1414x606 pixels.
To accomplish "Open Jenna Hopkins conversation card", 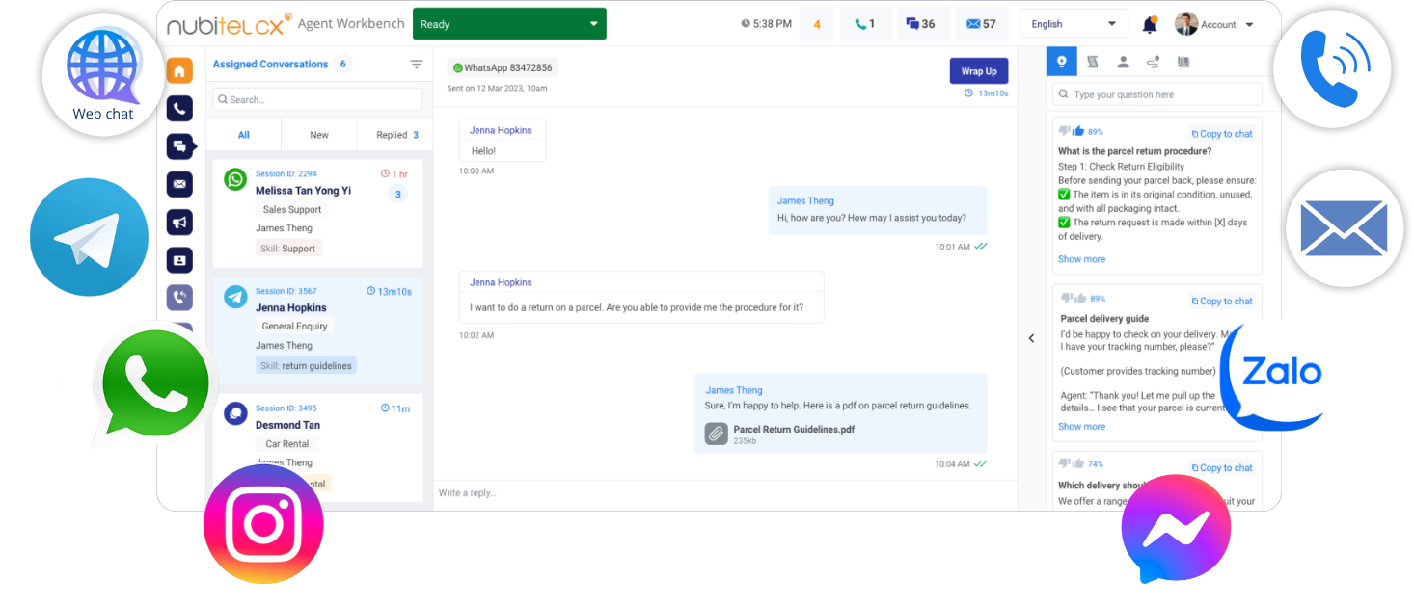I will tap(317, 330).
